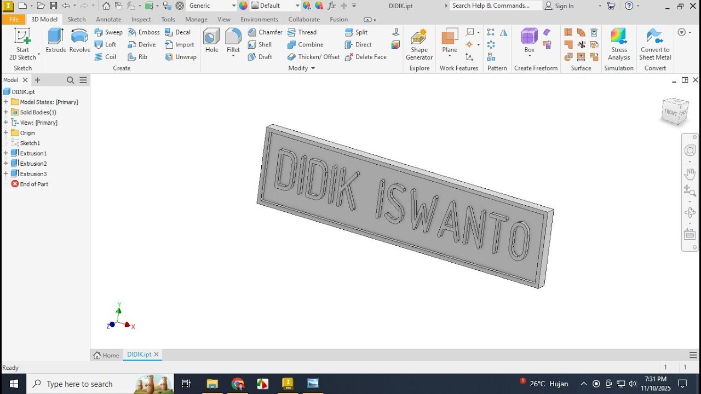The image size is (701, 394).
Task: Start a new 2D Sketch
Action: (22, 44)
